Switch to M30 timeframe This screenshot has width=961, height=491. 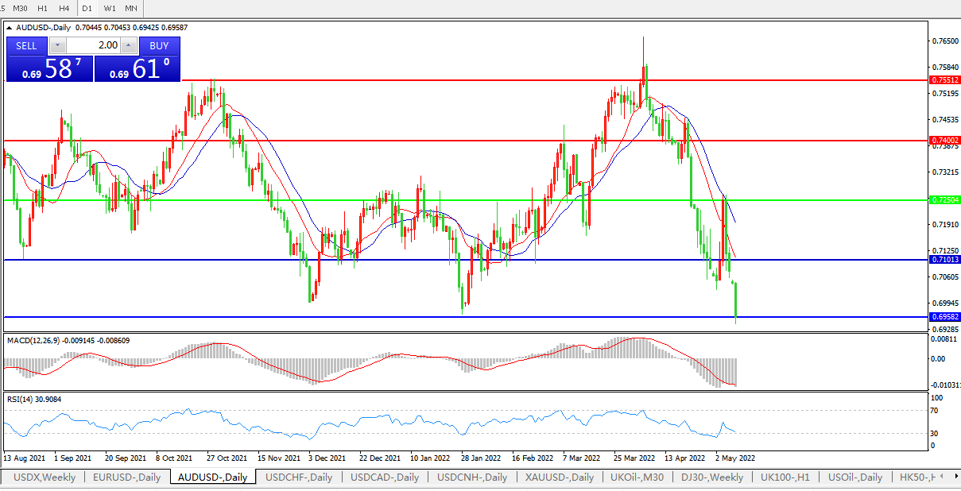pos(20,8)
